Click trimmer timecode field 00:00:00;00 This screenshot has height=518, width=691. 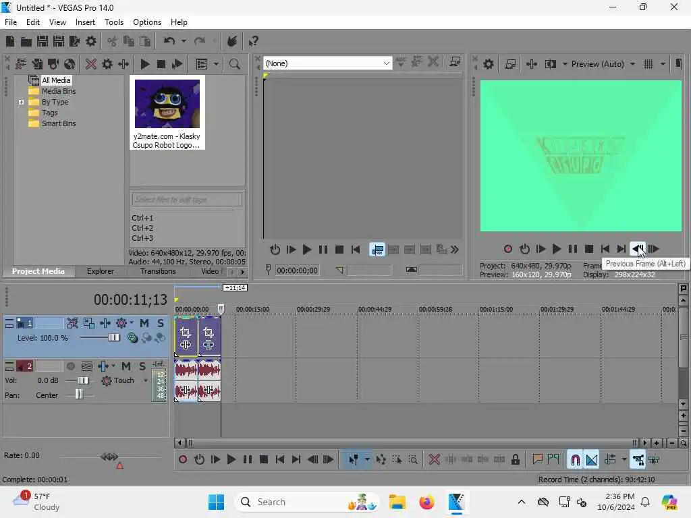[x=297, y=270]
